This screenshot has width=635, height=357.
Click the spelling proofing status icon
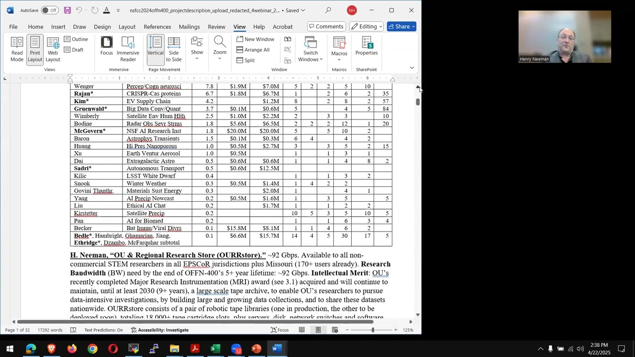click(x=73, y=330)
